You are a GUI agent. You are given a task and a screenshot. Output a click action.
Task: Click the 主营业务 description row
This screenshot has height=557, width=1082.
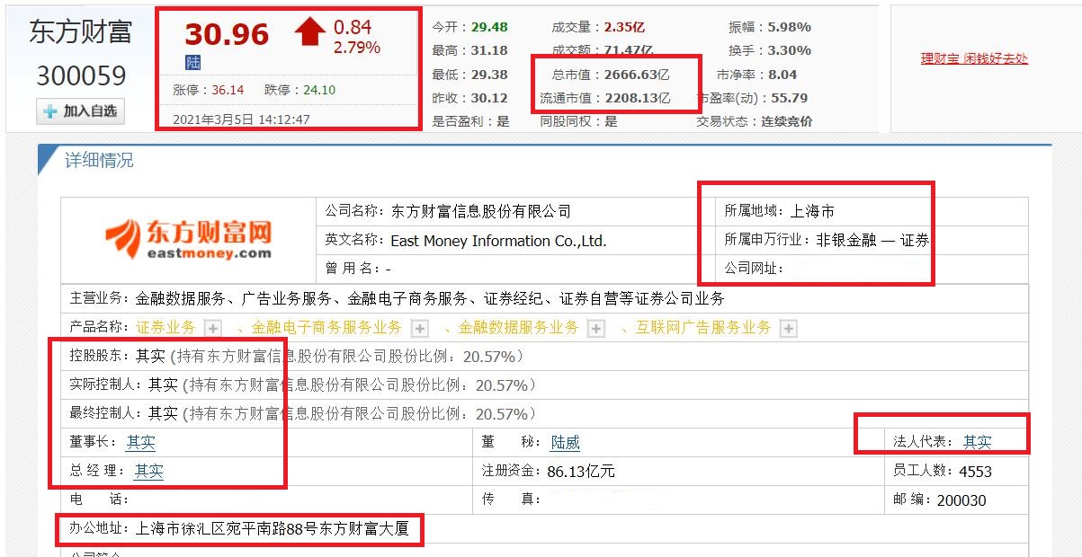click(544, 298)
